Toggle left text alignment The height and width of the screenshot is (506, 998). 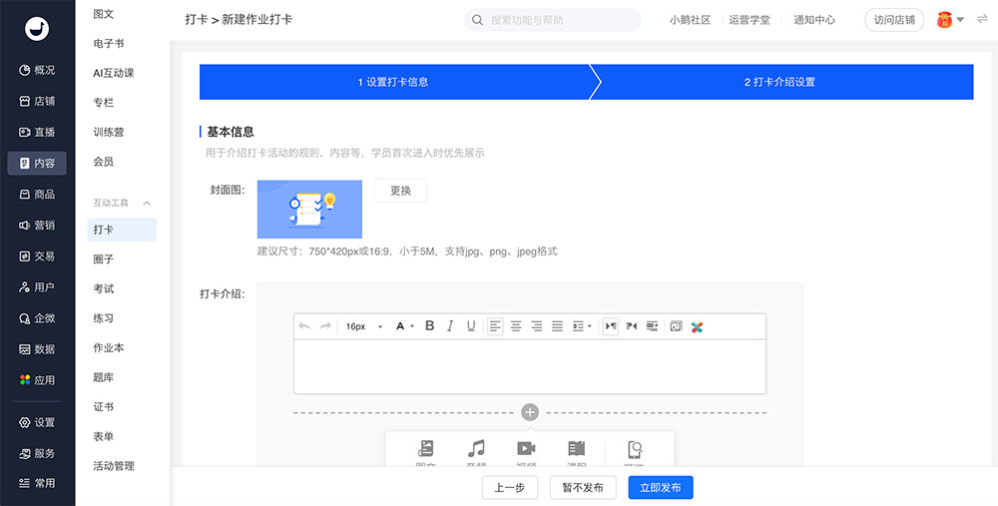click(x=495, y=326)
